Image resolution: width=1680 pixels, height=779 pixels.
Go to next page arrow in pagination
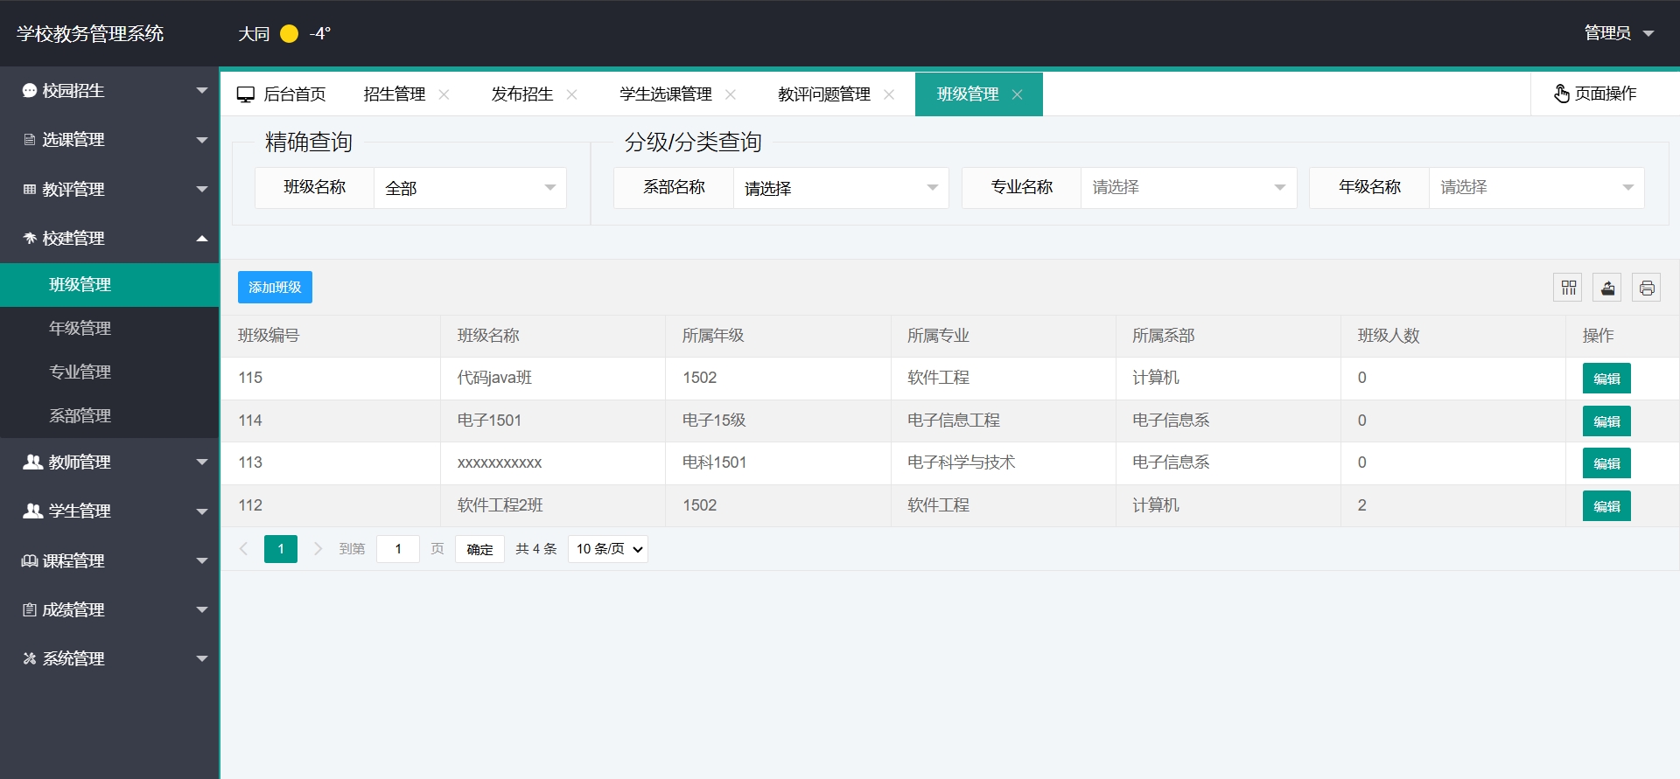[318, 549]
